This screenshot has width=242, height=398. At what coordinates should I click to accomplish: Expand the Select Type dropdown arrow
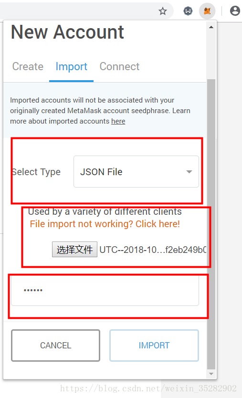[189, 172]
